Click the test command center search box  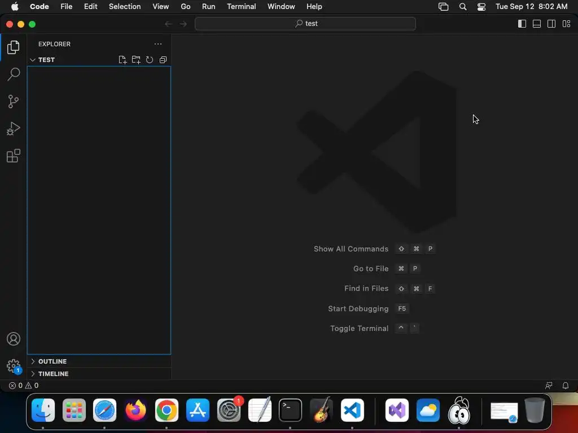click(305, 24)
